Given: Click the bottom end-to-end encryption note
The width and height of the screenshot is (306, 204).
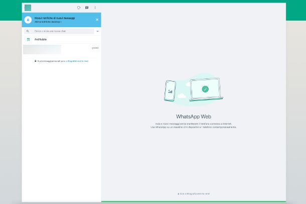Looking at the screenshot, I should [x=194, y=194].
